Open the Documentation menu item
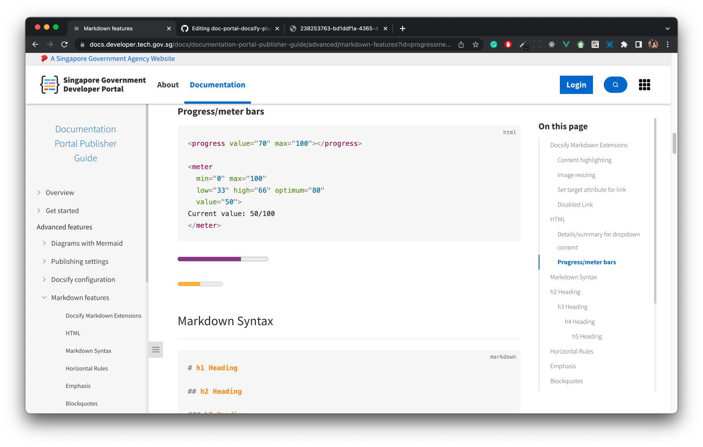This screenshot has width=703, height=447. point(217,85)
